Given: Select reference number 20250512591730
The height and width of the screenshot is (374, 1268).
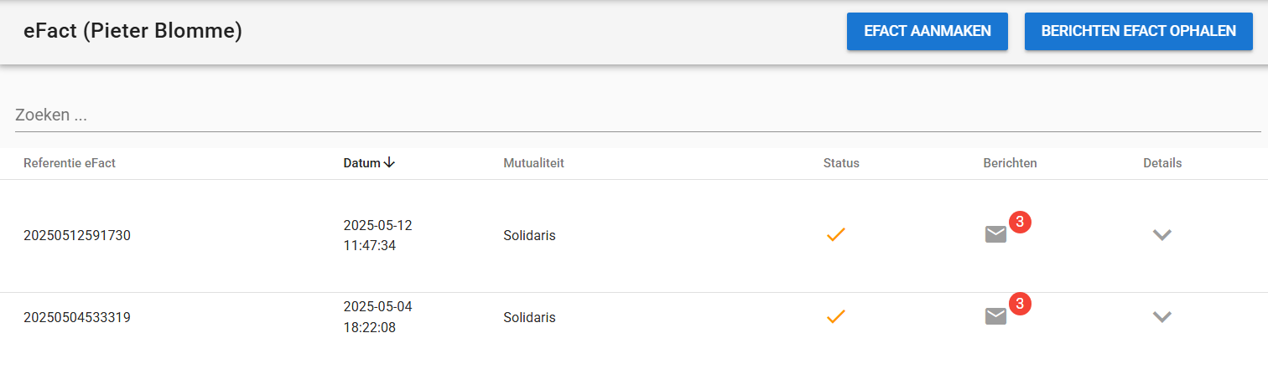Looking at the screenshot, I should (x=77, y=235).
